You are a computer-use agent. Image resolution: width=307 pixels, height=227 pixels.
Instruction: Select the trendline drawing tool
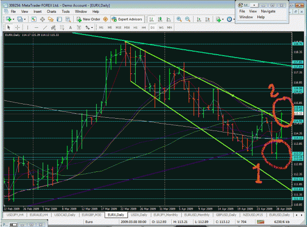(45, 28)
